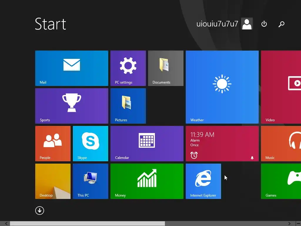Open the Pictures folder tile
Screen dimensions: 301x226
coord(128,106)
